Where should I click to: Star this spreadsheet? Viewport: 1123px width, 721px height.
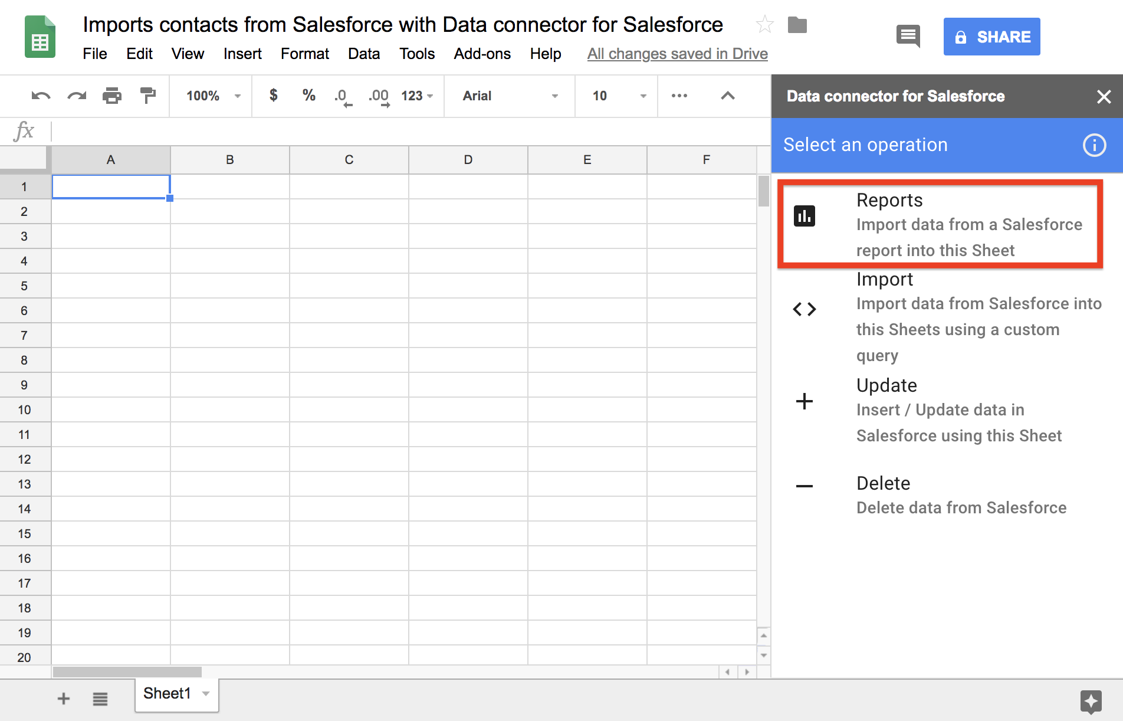[764, 25]
